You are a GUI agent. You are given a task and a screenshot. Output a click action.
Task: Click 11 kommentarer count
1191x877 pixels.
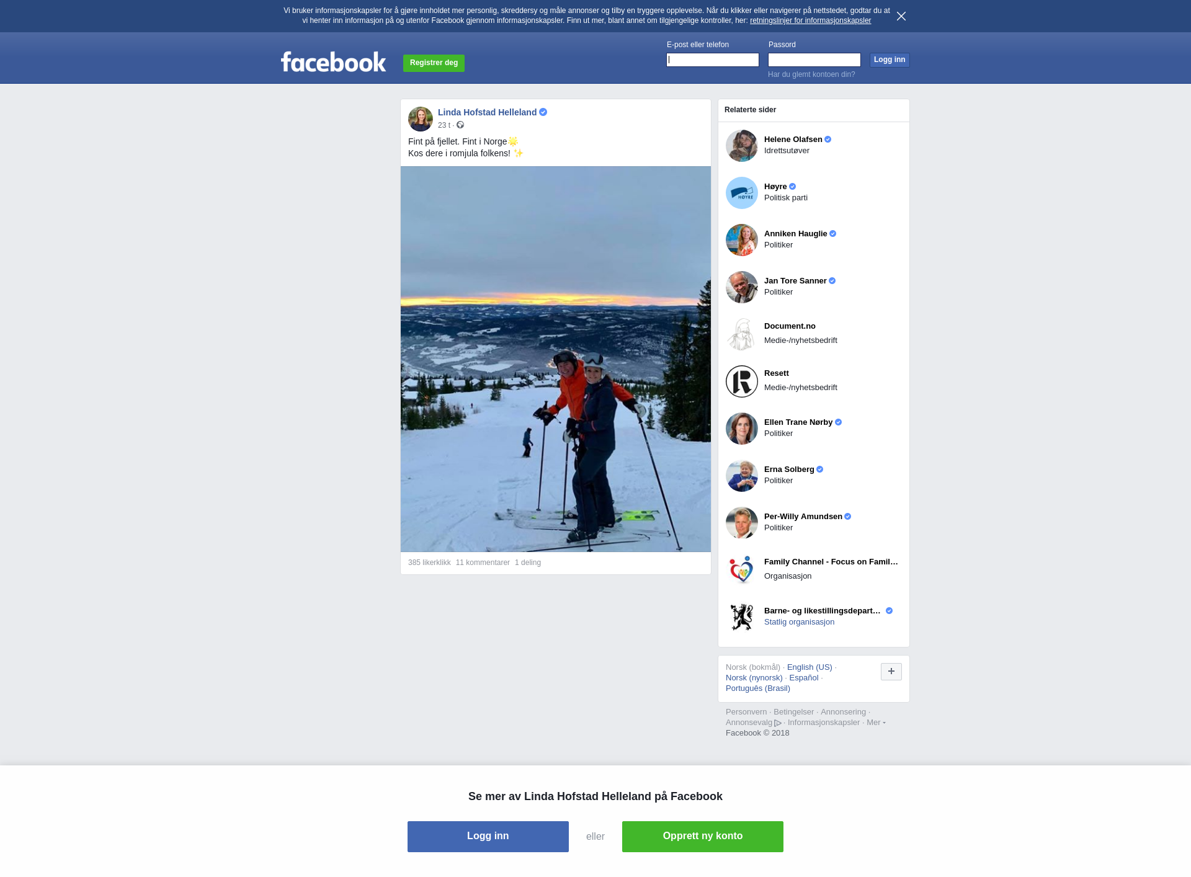click(483, 563)
